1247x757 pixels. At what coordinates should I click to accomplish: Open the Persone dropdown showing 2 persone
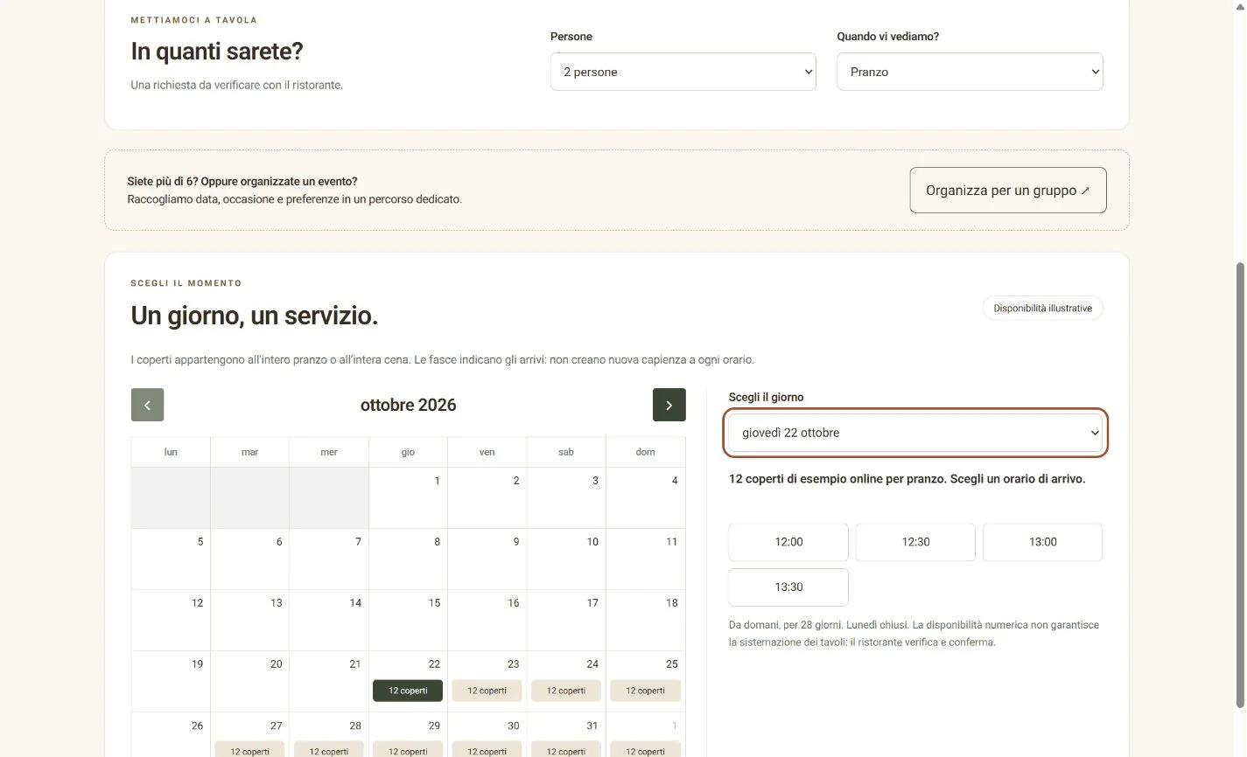click(x=683, y=72)
